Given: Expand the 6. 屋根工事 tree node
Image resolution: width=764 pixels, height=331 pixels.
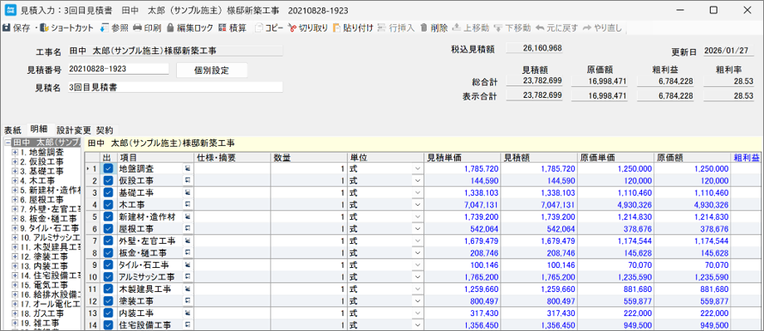Looking at the screenshot, I should (x=15, y=200).
